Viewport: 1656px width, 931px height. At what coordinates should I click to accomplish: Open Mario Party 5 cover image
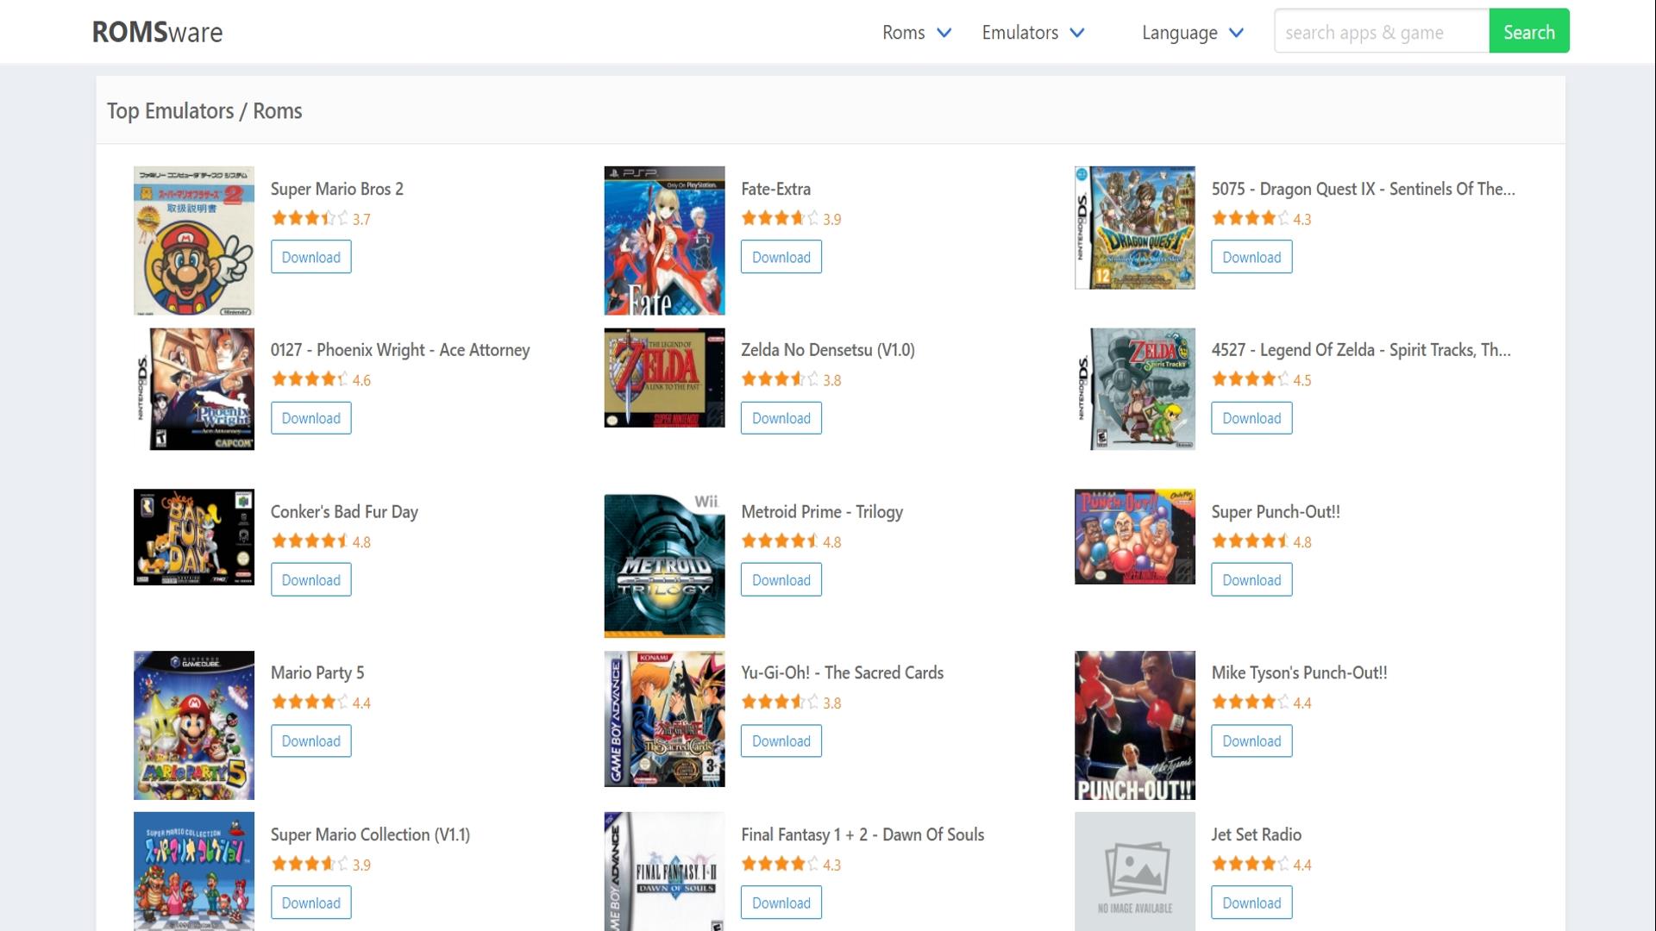pyautogui.click(x=194, y=725)
